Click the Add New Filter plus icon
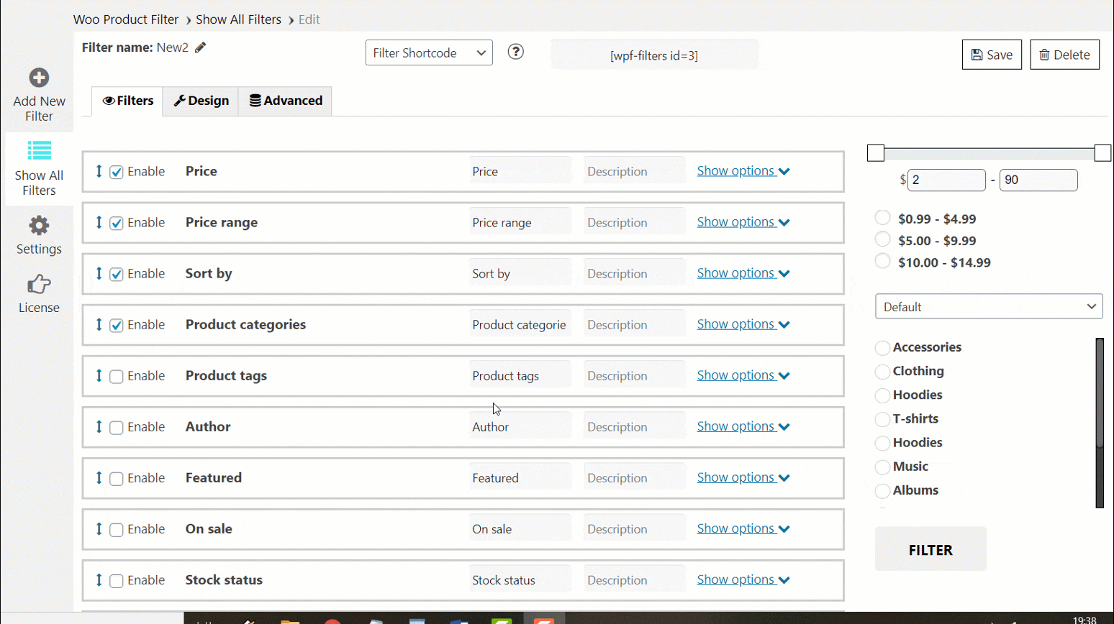Screen dimensions: 1114x624 (x=39, y=78)
